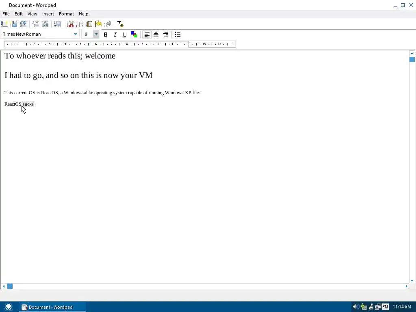416x312 pixels.
Task: Click the horizontal scrollbar right arrow
Action: click(406, 286)
